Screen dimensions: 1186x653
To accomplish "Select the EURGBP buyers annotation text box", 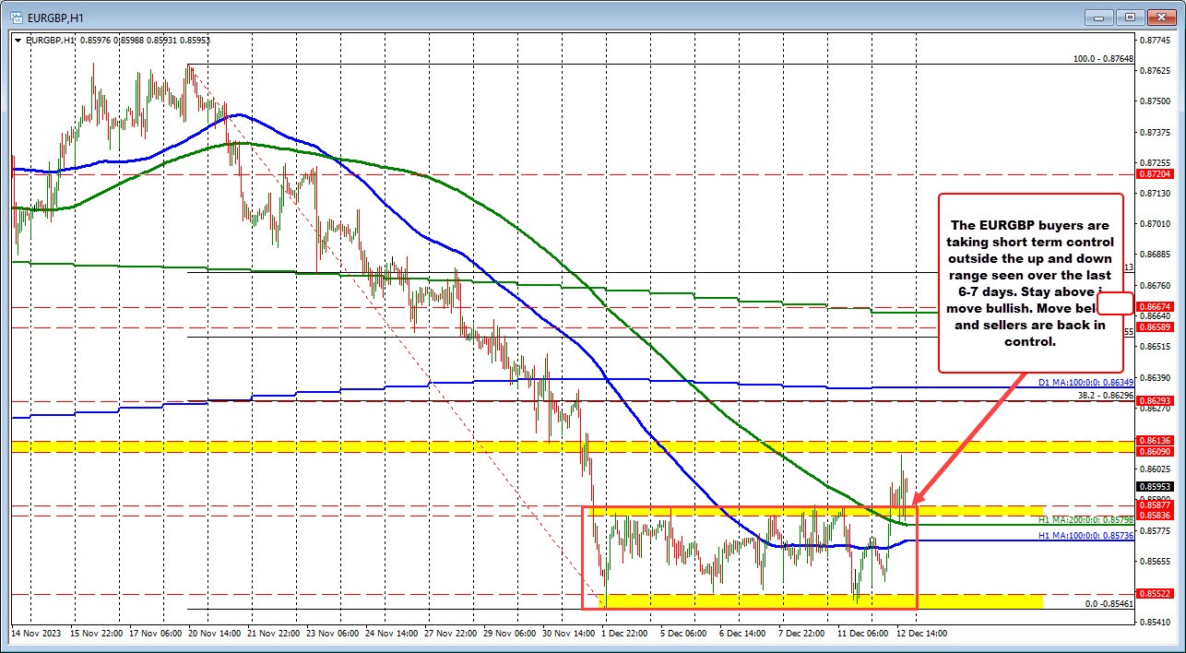I will tap(1030, 281).
